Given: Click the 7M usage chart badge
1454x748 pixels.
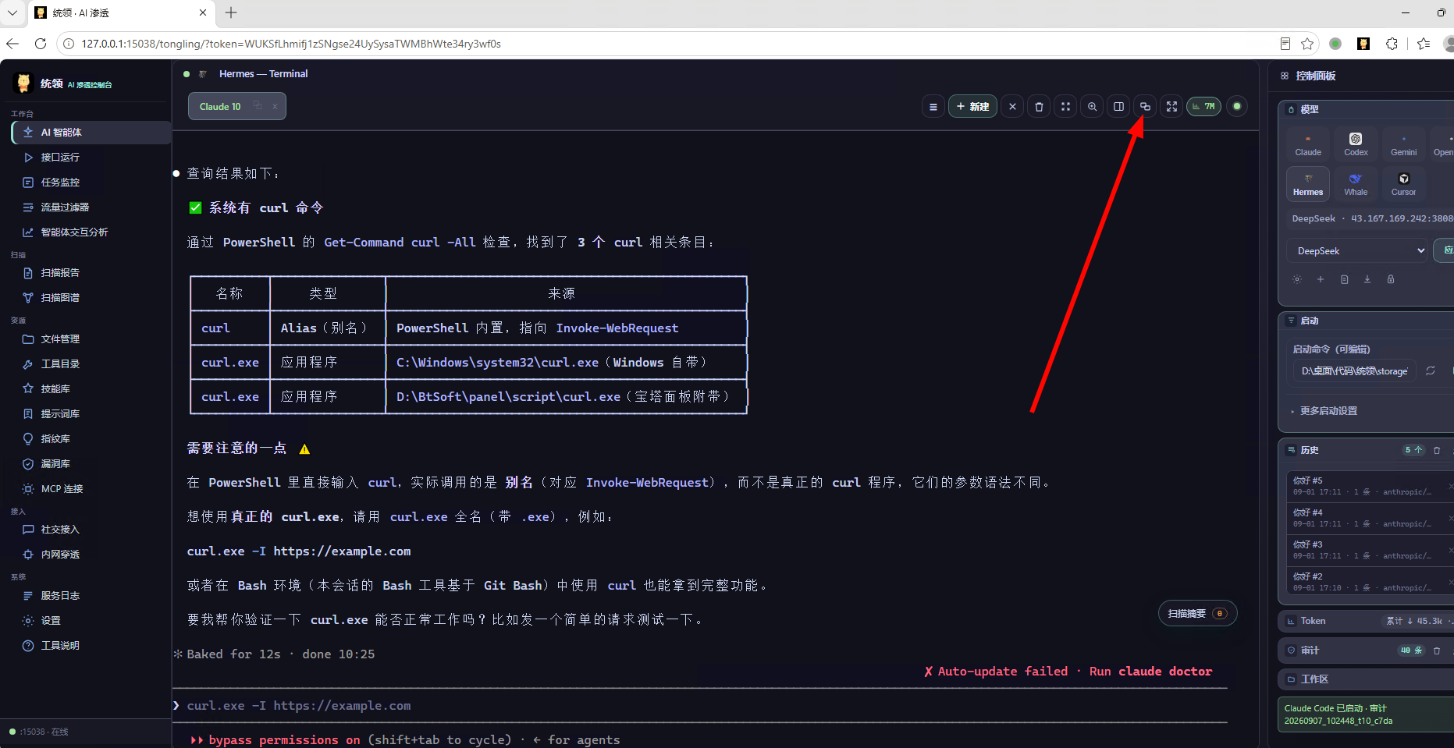Looking at the screenshot, I should [x=1203, y=107].
